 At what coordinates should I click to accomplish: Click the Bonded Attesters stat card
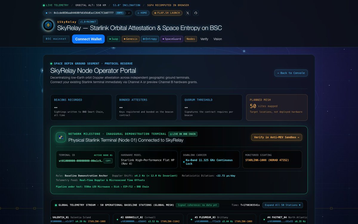146,108
